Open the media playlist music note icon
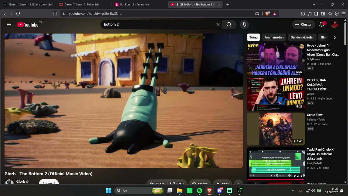Viewport: 348px width, 196px height. coord(310,14)
